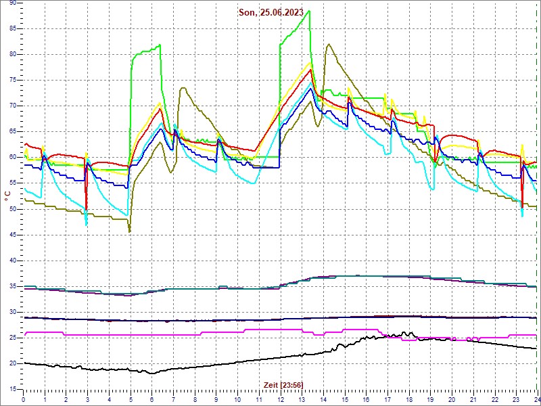Select the 45 value on the temperature axis
This screenshot has width=541, height=406.
(13, 235)
